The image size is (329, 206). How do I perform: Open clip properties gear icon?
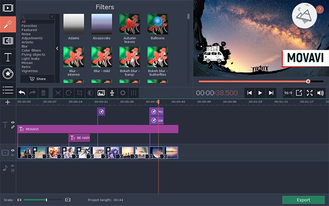click(x=123, y=93)
